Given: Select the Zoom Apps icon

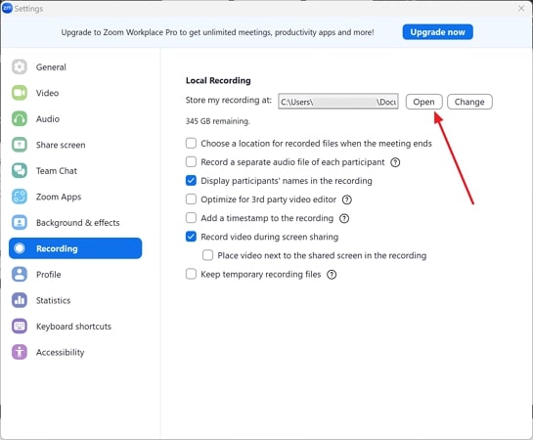Looking at the screenshot, I should click(20, 197).
